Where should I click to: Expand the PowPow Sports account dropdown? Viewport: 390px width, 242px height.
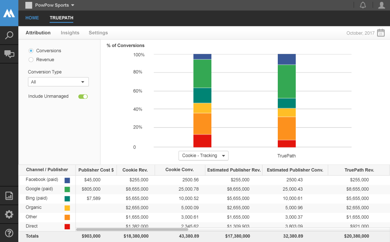(73, 5)
